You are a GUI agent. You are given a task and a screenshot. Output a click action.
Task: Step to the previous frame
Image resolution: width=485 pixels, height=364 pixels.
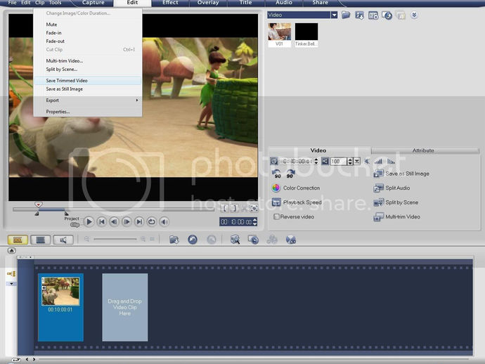pyautogui.click(x=114, y=222)
